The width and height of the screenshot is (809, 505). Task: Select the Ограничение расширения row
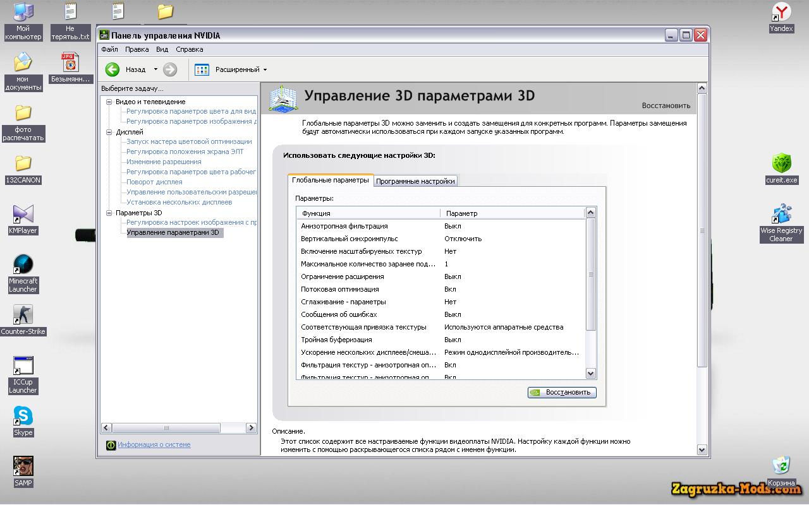coord(441,276)
